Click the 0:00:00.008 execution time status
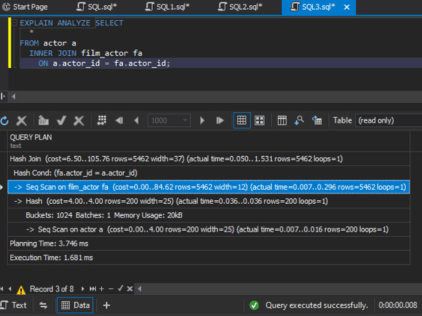422x316 pixels. click(398, 305)
